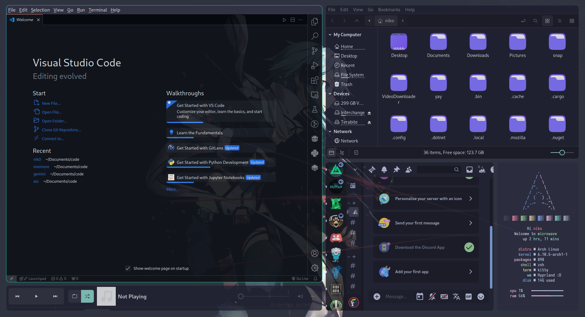
Task: Open Source Control in VS Code sidebar
Action: [315, 51]
